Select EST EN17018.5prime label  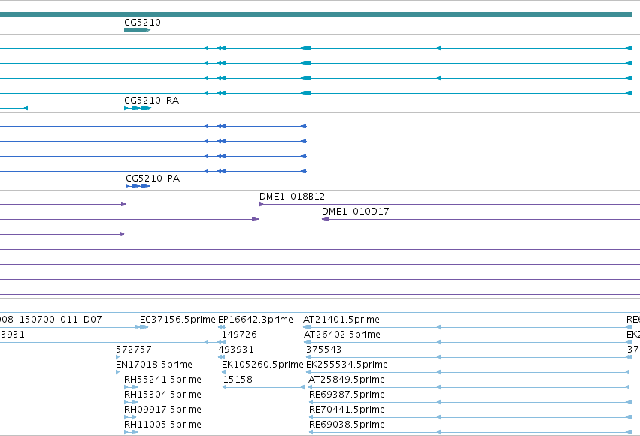[x=154, y=365]
